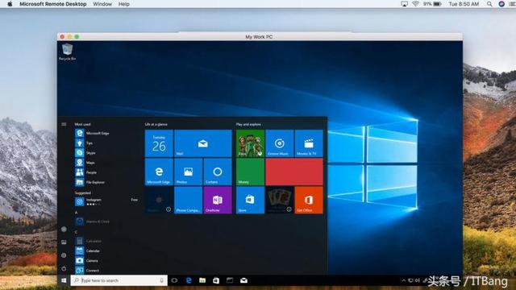516x290 pixels.
Task: Expand the Start menu hamburger button
Action: pos(64,124)
